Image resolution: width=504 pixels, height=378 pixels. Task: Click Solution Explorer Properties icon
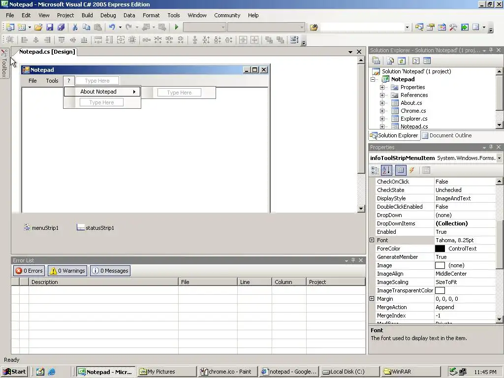point(376,61)
